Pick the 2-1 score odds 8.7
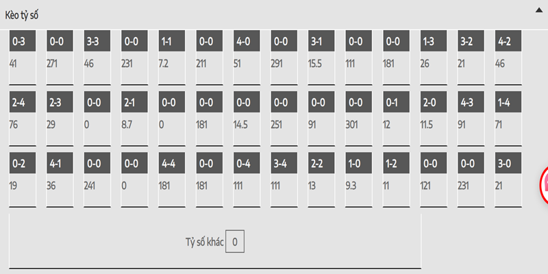This screenshot has width=548, height=274. coord(134,119)
